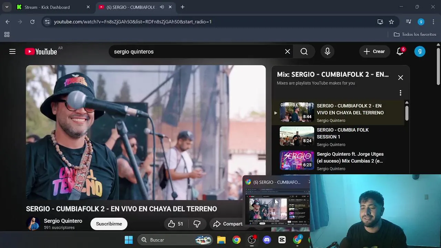Close the Mix playlist panel
441x248 pixels.
point(400,78)
